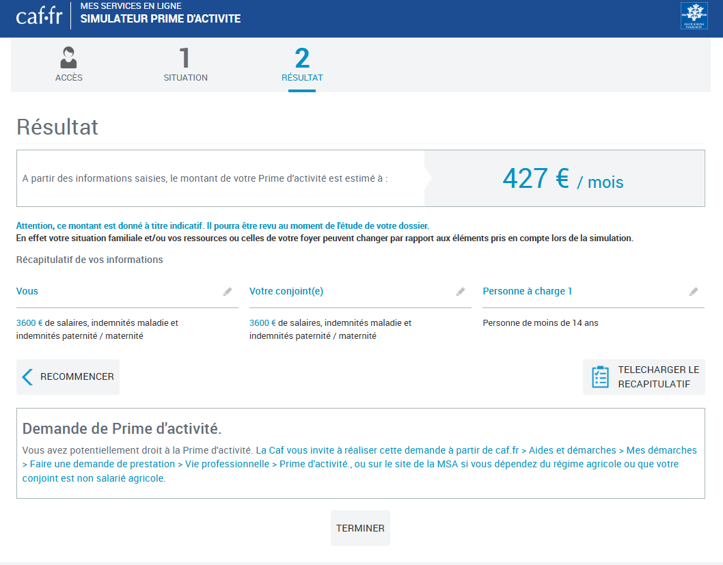The width and height of the screenshot is (723, 565).
Task: Click 'Vous avez potentiellement droit' sentence
Action: 137,450
